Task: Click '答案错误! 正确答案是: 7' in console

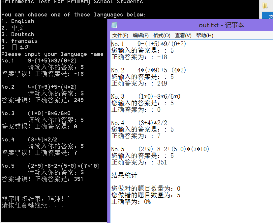Action: pyautogui.click(x=39, y=153)
